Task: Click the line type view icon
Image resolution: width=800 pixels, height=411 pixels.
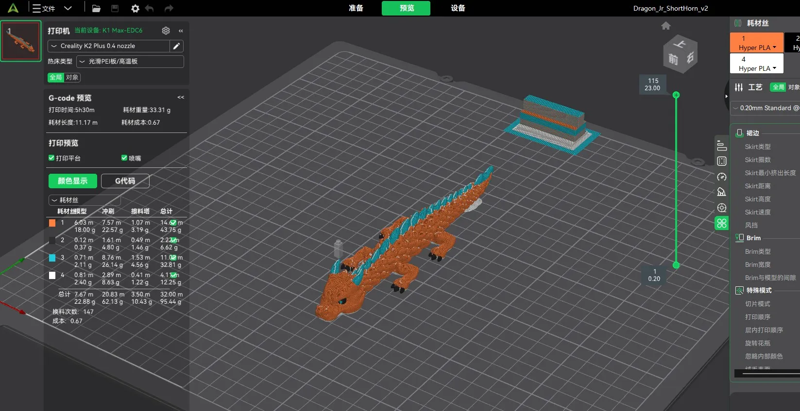Action: [x=722, y=146]
